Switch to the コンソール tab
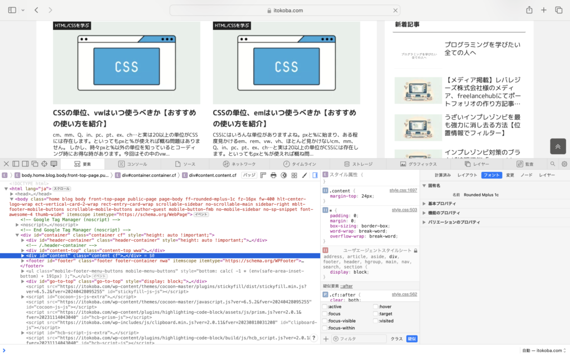 click(132, 164)
